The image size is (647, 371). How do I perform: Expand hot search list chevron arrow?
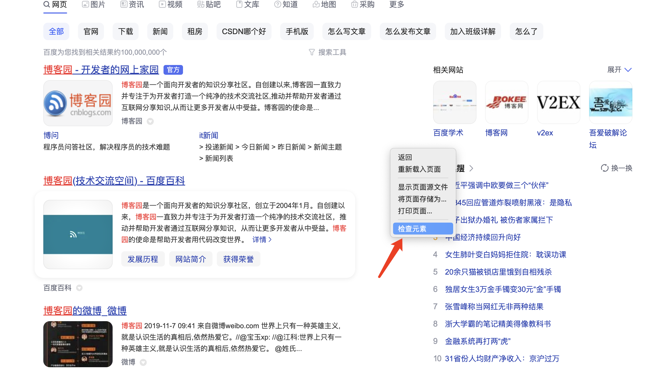pos(471,168)
